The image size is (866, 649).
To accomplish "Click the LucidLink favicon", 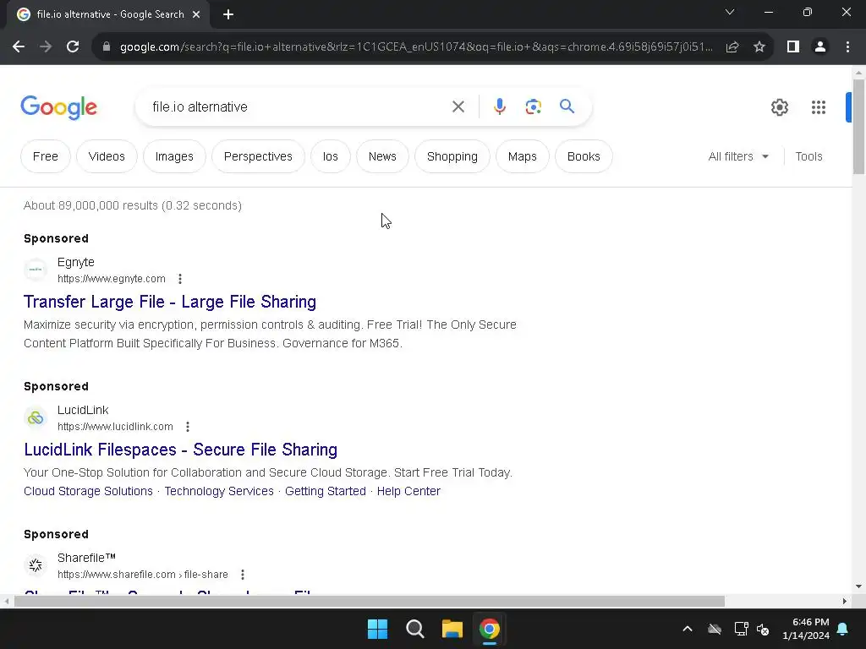I will 36,417.
